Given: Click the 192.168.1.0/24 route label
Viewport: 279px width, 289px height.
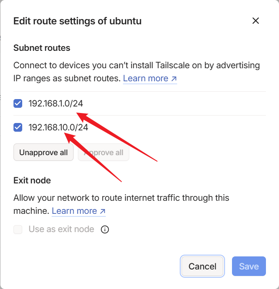Looking at the screenshot, I should pyautogui.click(x=56, y=103).
